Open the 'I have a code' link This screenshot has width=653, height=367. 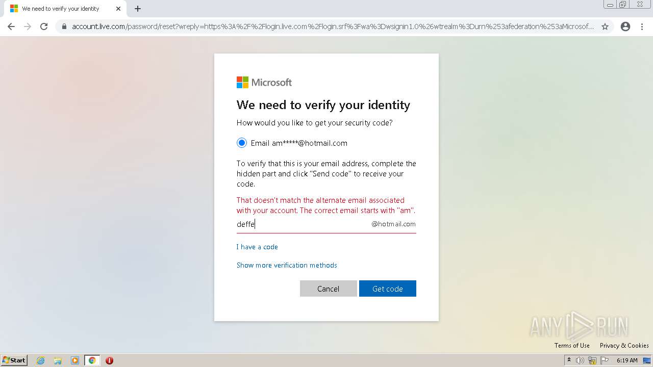coord(257,247)
